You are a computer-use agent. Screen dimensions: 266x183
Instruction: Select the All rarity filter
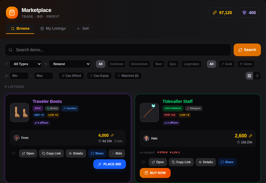coord(100,64)
